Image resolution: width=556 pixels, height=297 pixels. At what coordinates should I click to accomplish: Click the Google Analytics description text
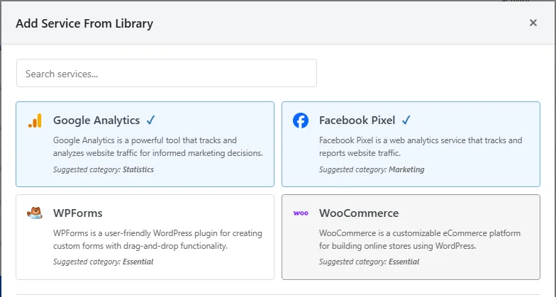click(x=158, y=147)
